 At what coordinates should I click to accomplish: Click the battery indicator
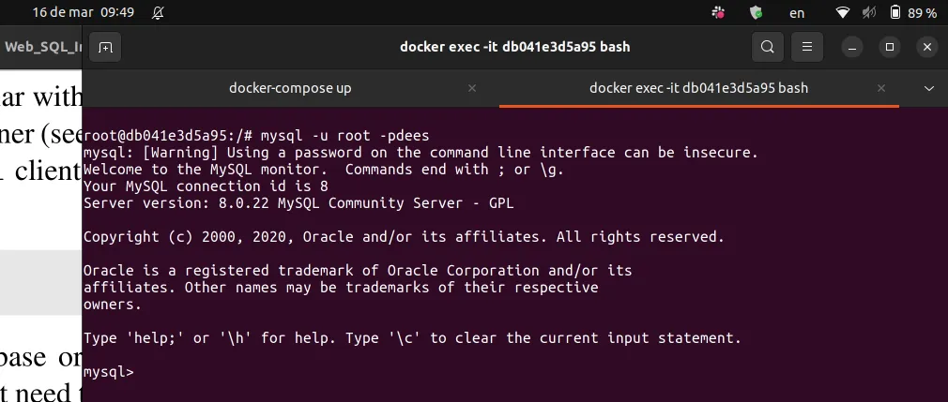click(912, 13)
